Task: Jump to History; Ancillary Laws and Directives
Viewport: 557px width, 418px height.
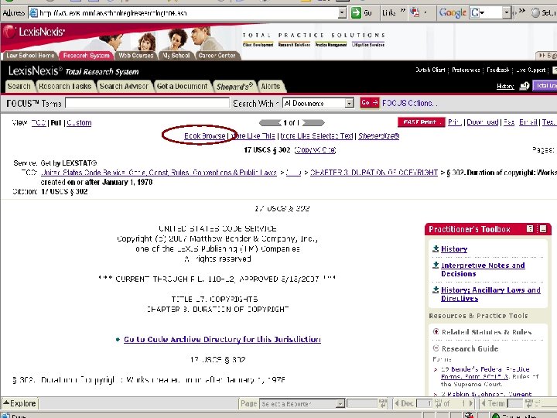Action: tap(490, 294)
